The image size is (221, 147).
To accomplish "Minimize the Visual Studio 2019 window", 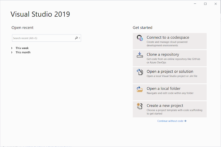I will click(195, 4).
